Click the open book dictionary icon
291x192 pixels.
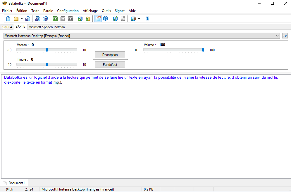pos(106,19)
